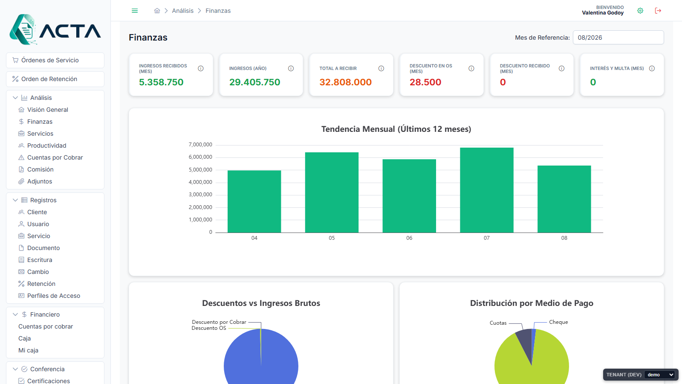Select Finanzas in the sidebar
The width and height of the screenshot is (682, 384).
40,122
